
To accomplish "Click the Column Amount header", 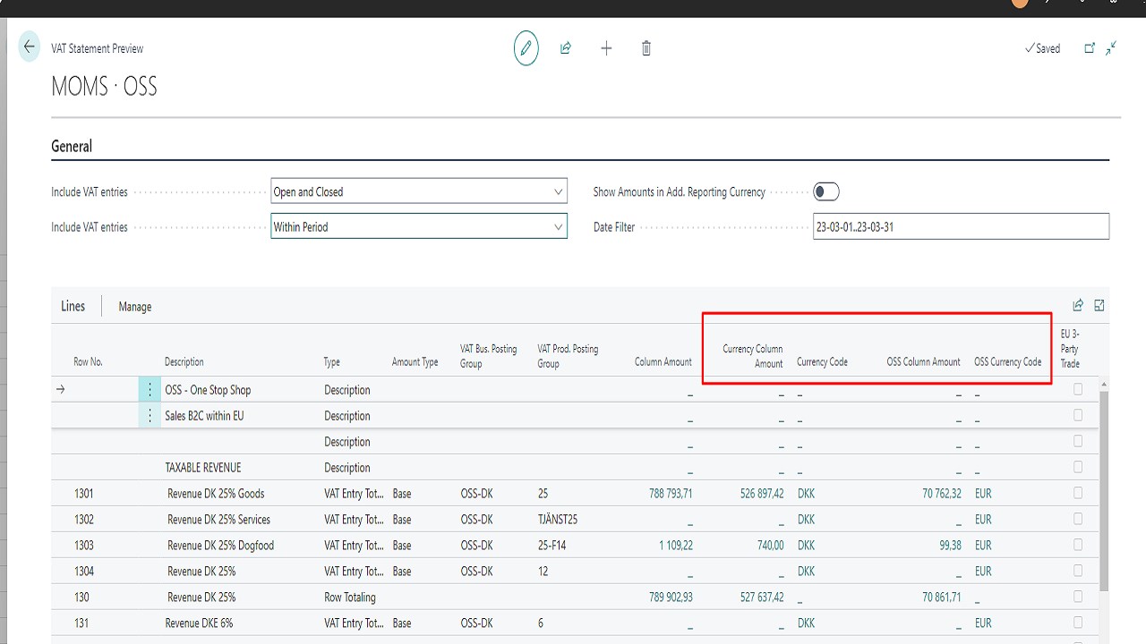I will tap(663, 362).
